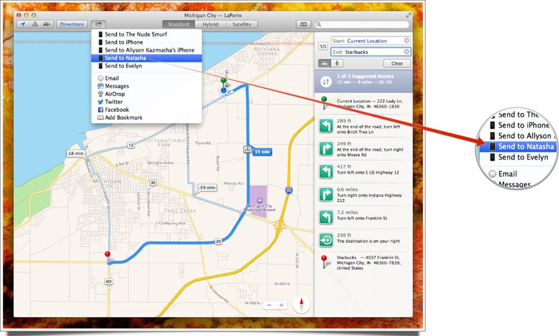The height and width of the screenshot is (336, 559).
Task: Choose Send to Allyson Kazmucha's iPhone
Action: point(147,50)
